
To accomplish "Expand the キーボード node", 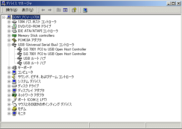I will (x=9, y=68).
